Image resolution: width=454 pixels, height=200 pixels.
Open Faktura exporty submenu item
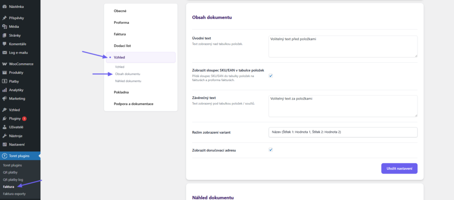[x=14, y=194]
